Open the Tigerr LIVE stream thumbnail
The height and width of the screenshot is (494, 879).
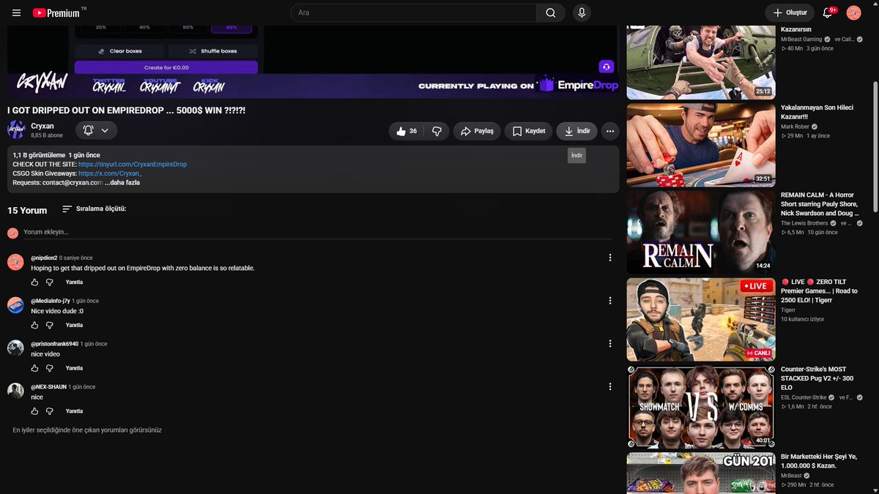coord(701,320)
